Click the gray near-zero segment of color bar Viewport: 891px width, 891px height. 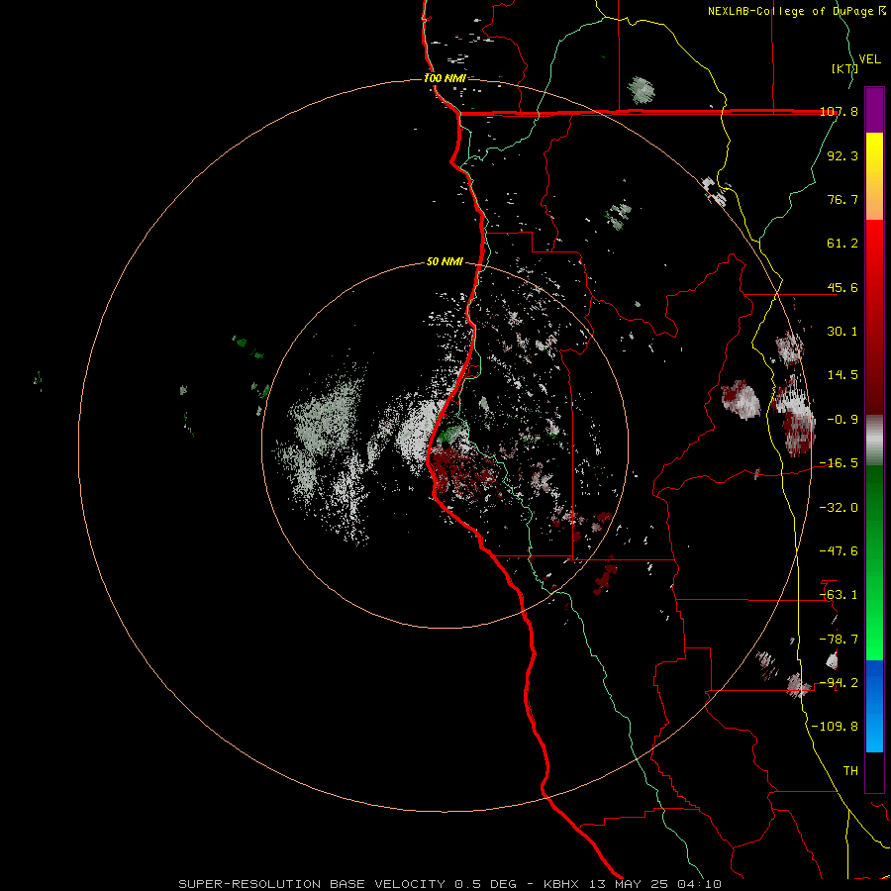tap(874, 441)
